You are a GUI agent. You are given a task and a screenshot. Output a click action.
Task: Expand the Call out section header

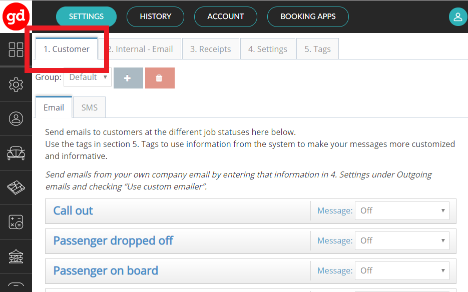[x=74, y=210]
